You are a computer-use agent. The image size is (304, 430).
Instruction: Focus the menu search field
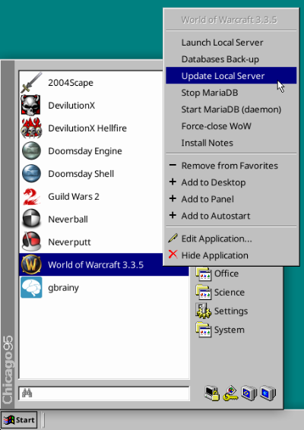click(x=104, y=394)
